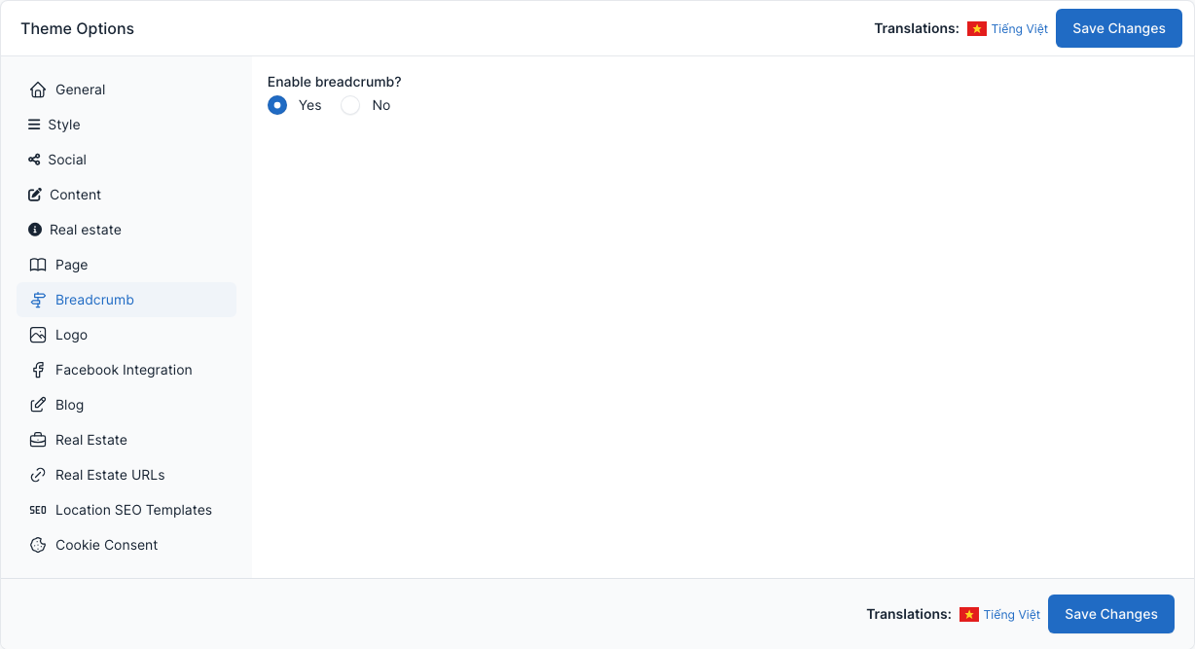Click the house icon next to General
This screenshot has width=1195, height=649.
38,90
